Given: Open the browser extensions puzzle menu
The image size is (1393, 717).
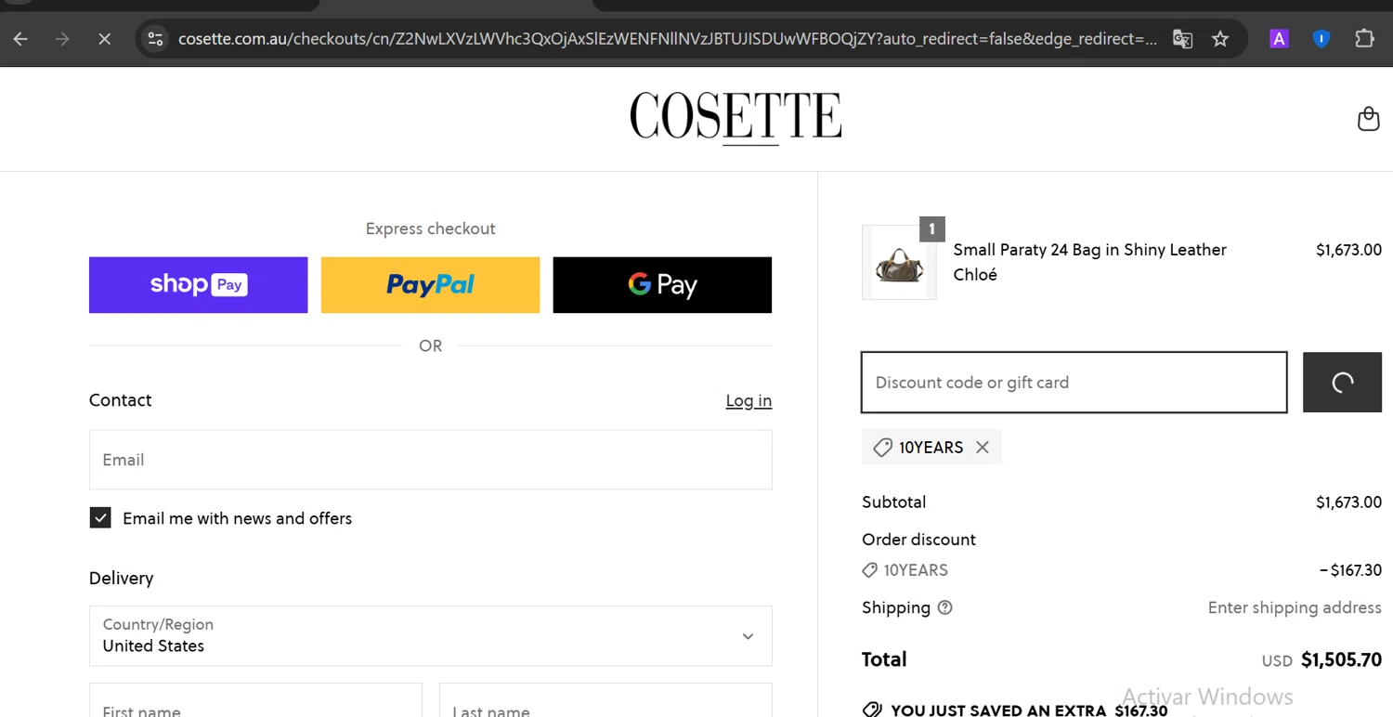Looking at the screenshot, I should [1363, 39].
